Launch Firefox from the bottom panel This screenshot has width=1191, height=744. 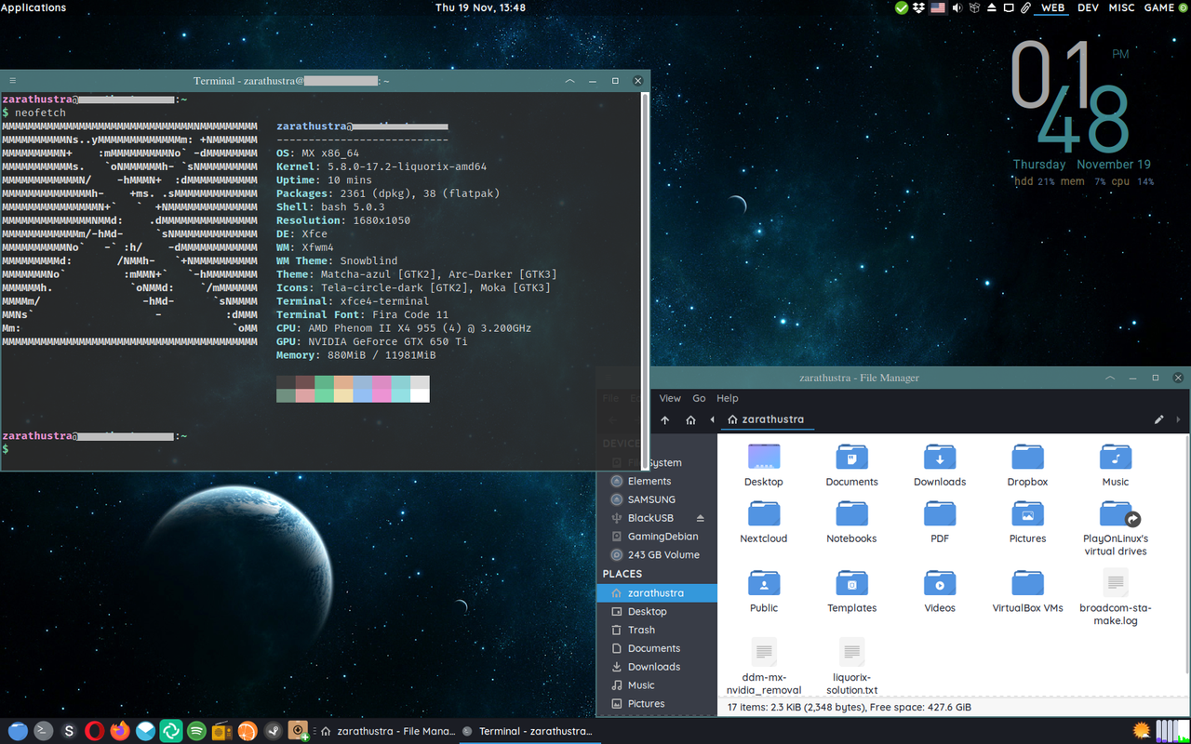tap(119, 731)
